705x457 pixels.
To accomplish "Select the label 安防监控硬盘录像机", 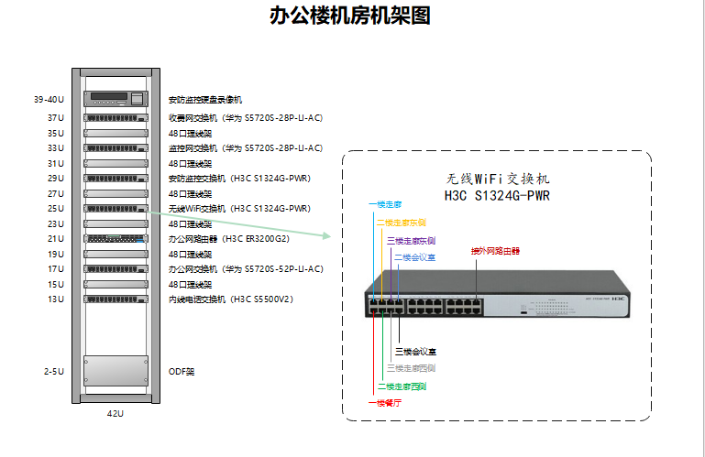I will [x=205, y=100].
